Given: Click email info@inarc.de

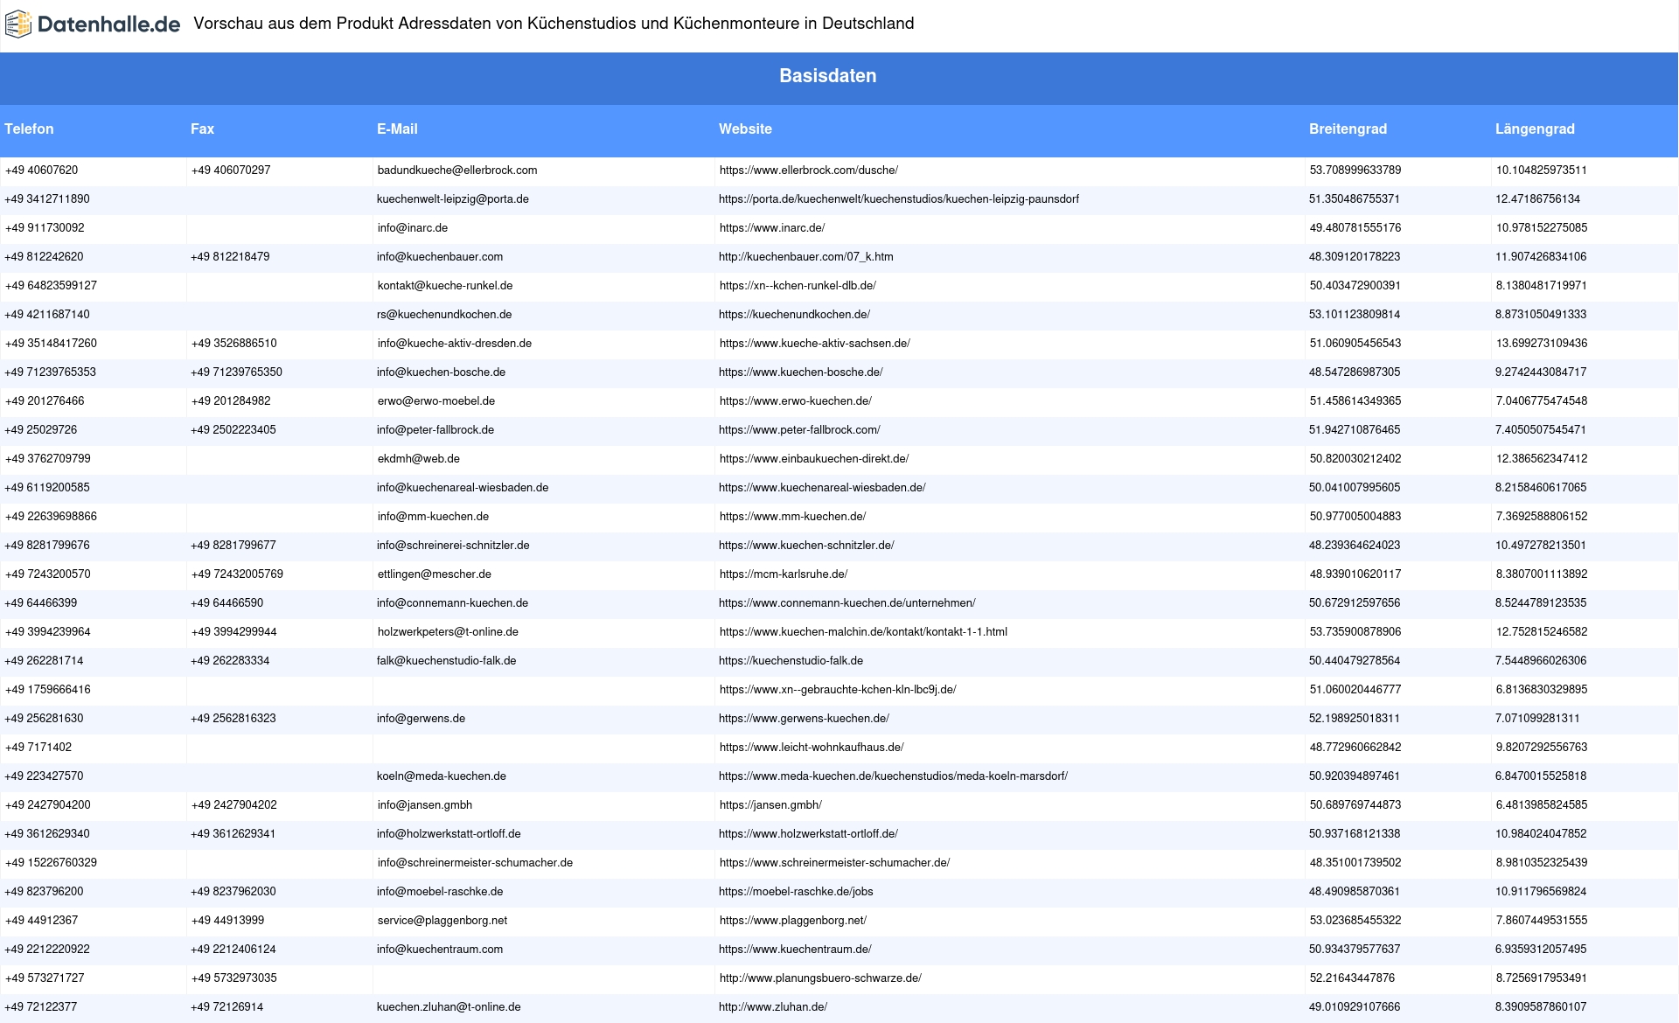Looking at the screenshot, I should 413,228.
